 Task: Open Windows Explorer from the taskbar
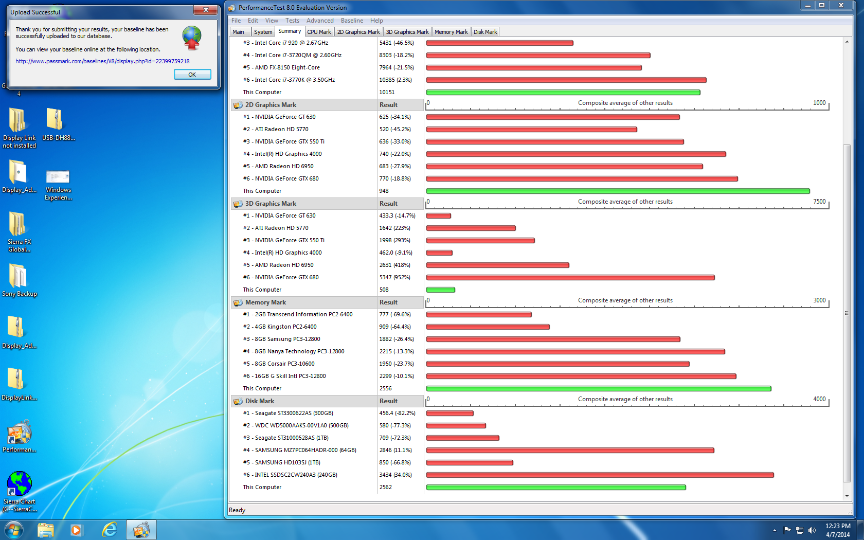tap(45, 530)
